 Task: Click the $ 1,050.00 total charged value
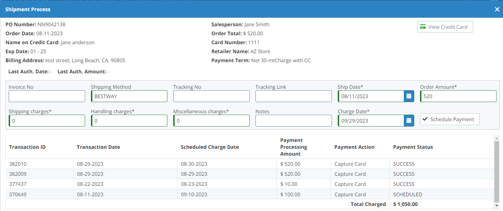click(406, 204)
